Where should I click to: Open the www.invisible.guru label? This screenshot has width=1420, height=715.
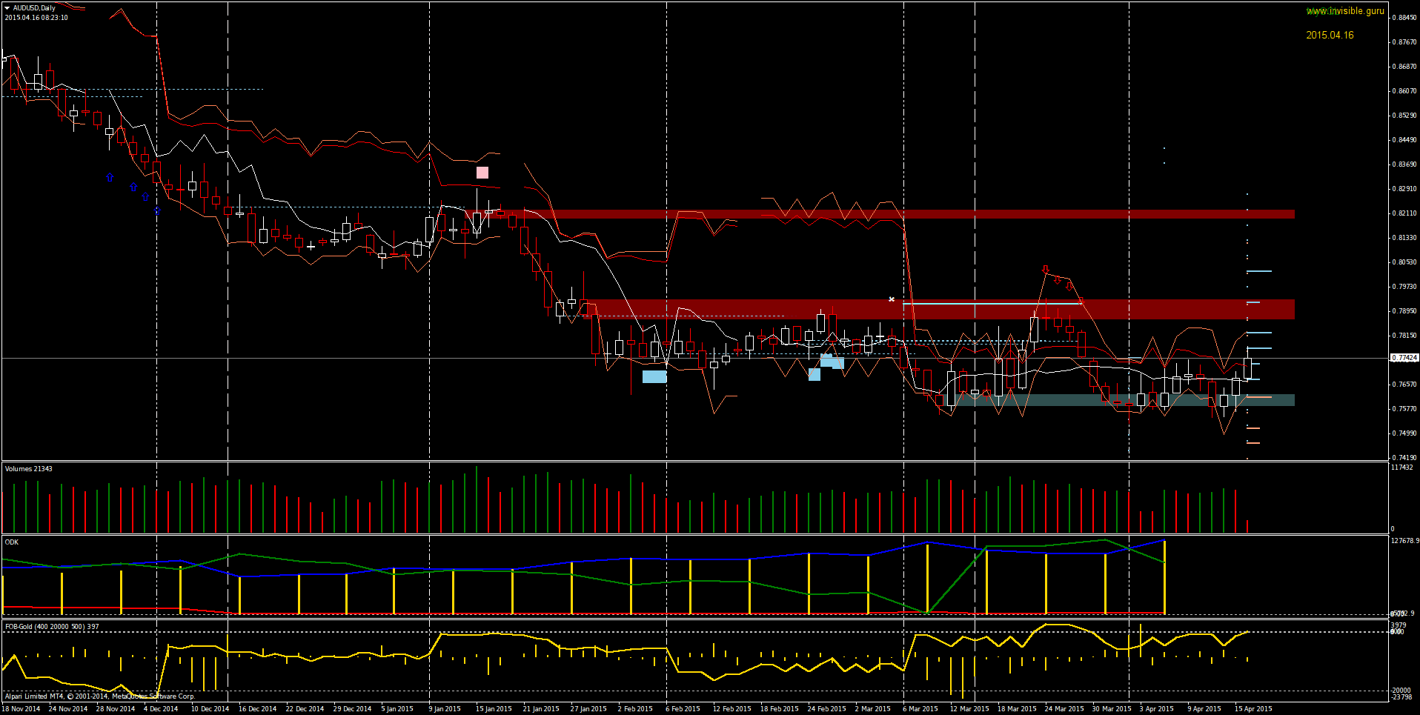pos(1345,11)
